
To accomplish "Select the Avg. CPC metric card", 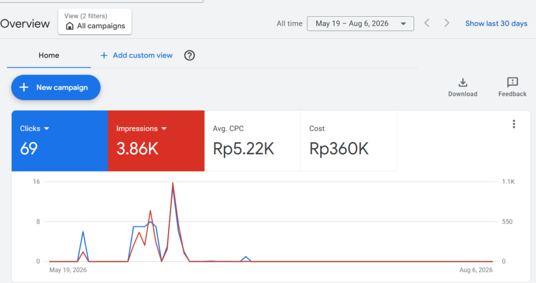I will (x=253, y=141).
